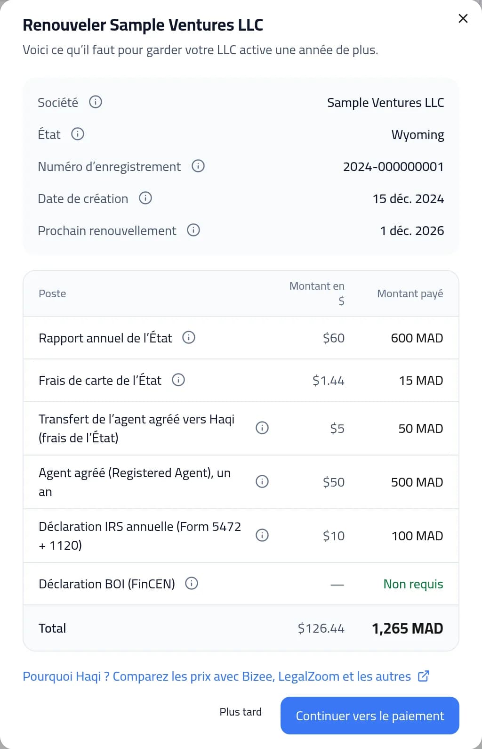Click the 50 MAD transfer fee amount
Screen dimensions: 482x749
[x=421, y=429]
